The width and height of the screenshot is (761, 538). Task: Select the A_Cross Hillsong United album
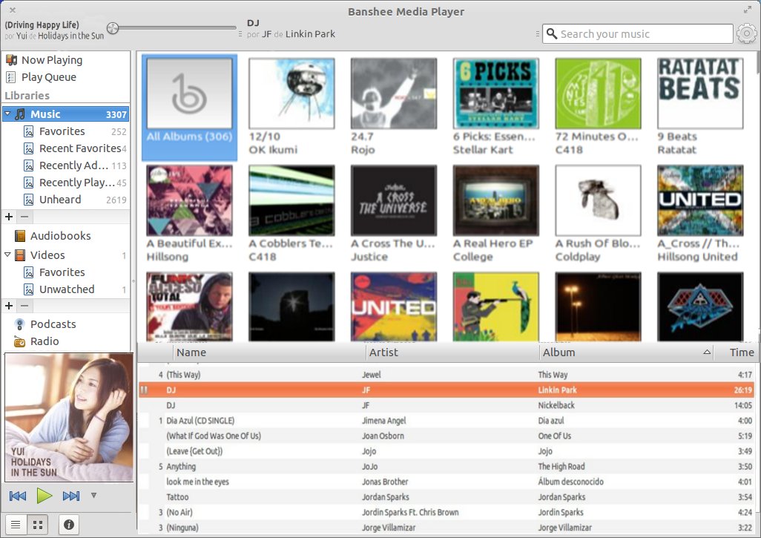700,214
